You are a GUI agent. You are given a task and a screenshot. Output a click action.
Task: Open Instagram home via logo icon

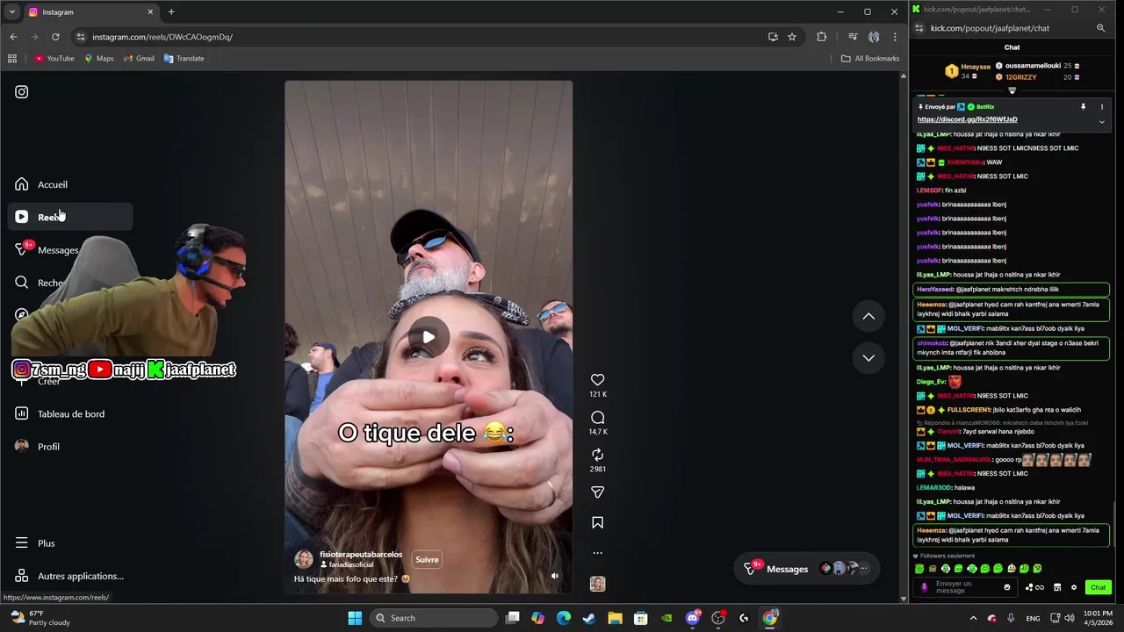22,92
